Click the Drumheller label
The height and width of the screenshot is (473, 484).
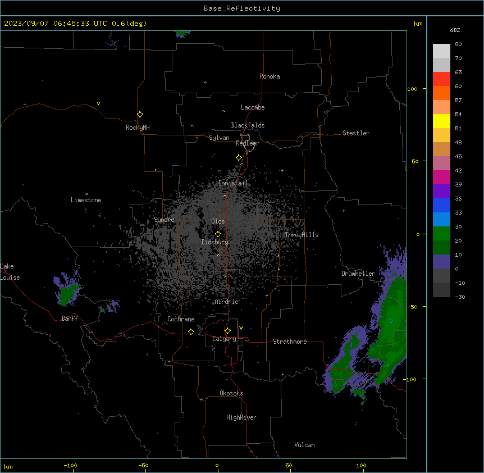click(358, 274)
